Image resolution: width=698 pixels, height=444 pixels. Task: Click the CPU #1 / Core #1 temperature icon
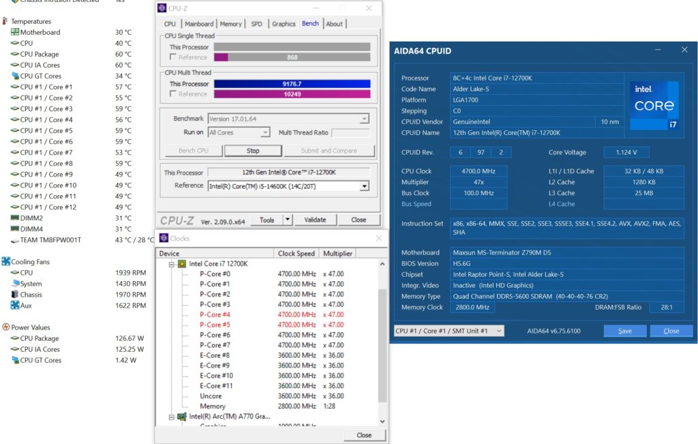click(x=15, y=87)
